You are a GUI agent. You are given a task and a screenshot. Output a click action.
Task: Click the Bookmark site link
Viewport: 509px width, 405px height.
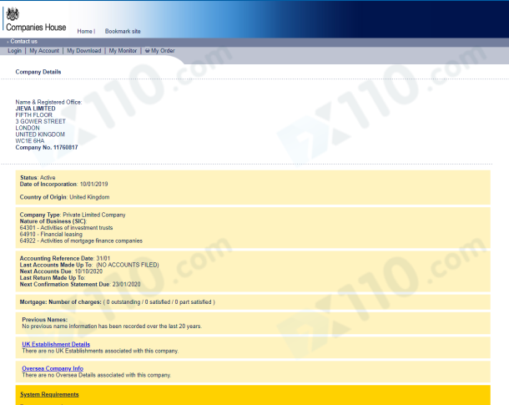pyautogui.click(x=123, y=31)
